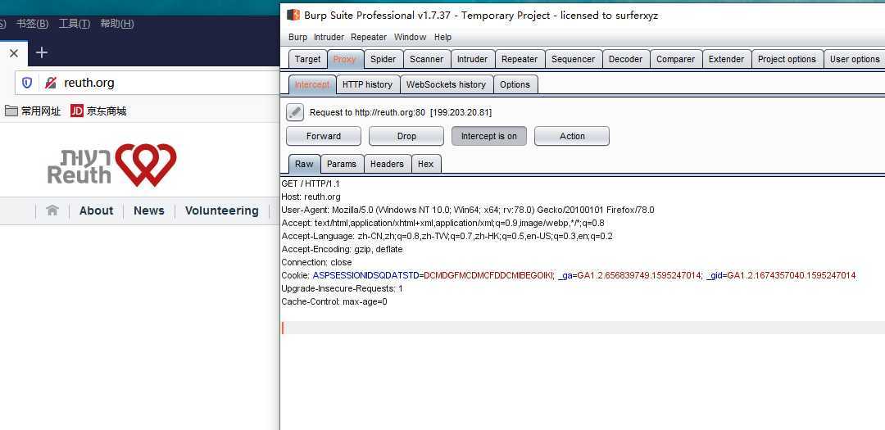
Task: Click the Request to http://reuth.org:80 label
Action: coord(401,112)
